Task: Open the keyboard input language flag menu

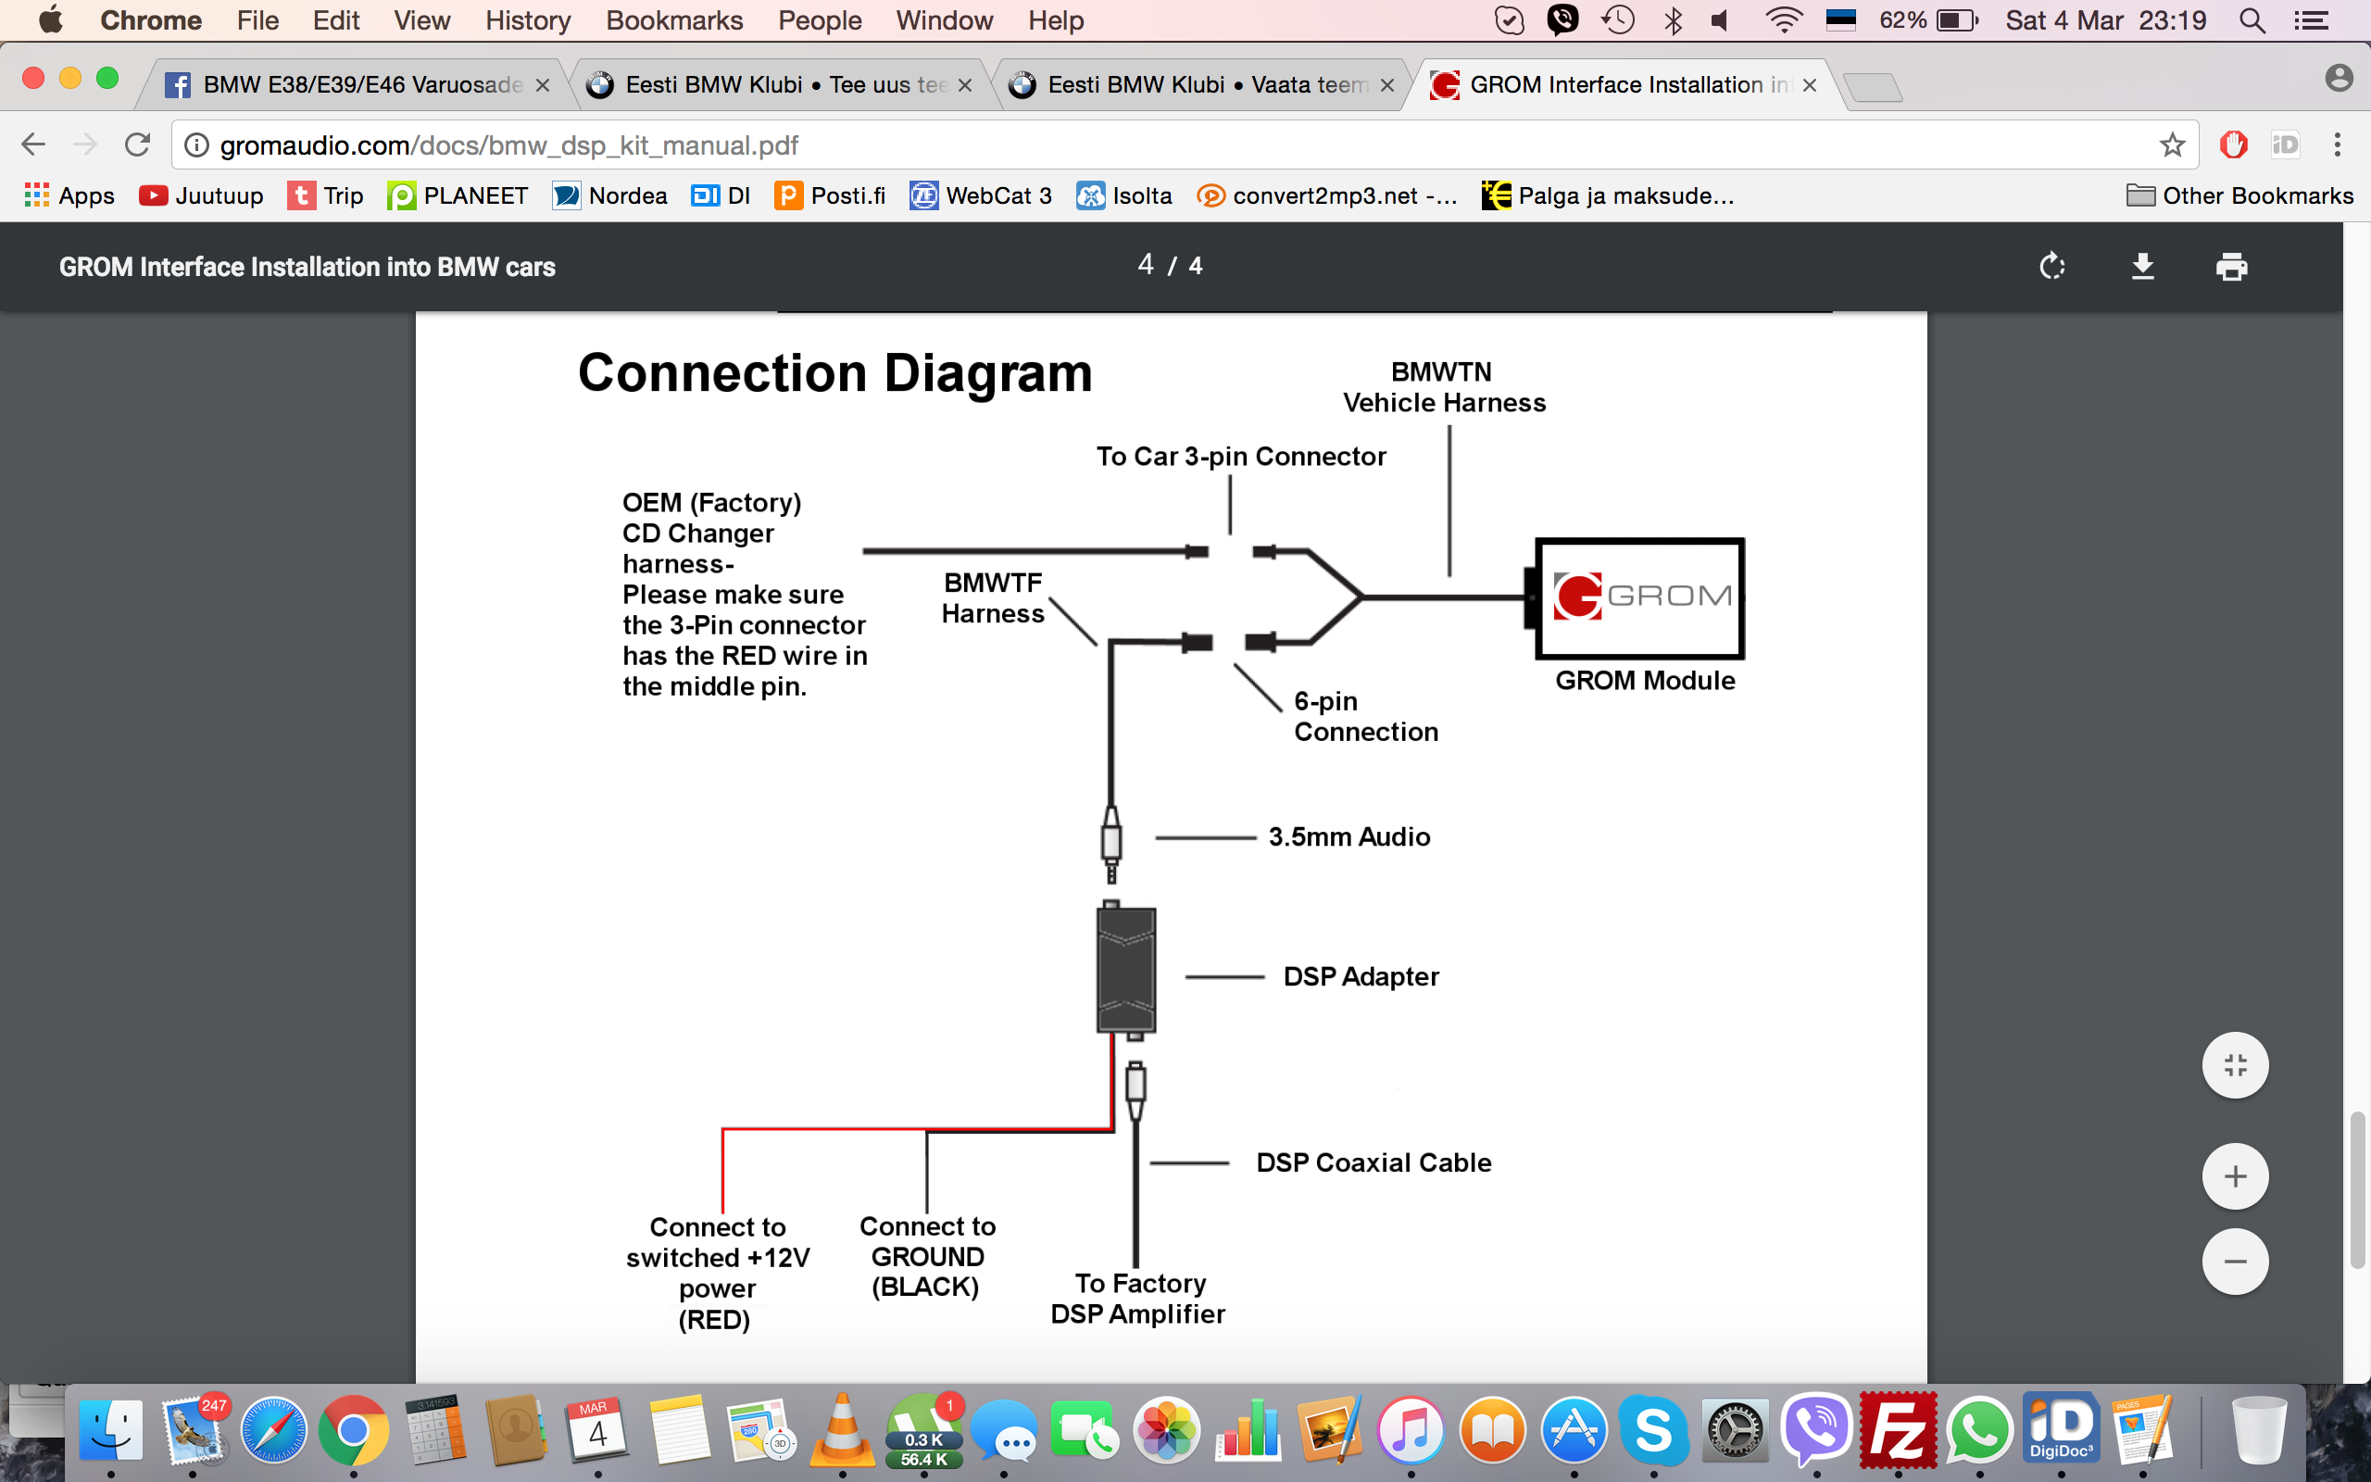Action: (1840, 20)
